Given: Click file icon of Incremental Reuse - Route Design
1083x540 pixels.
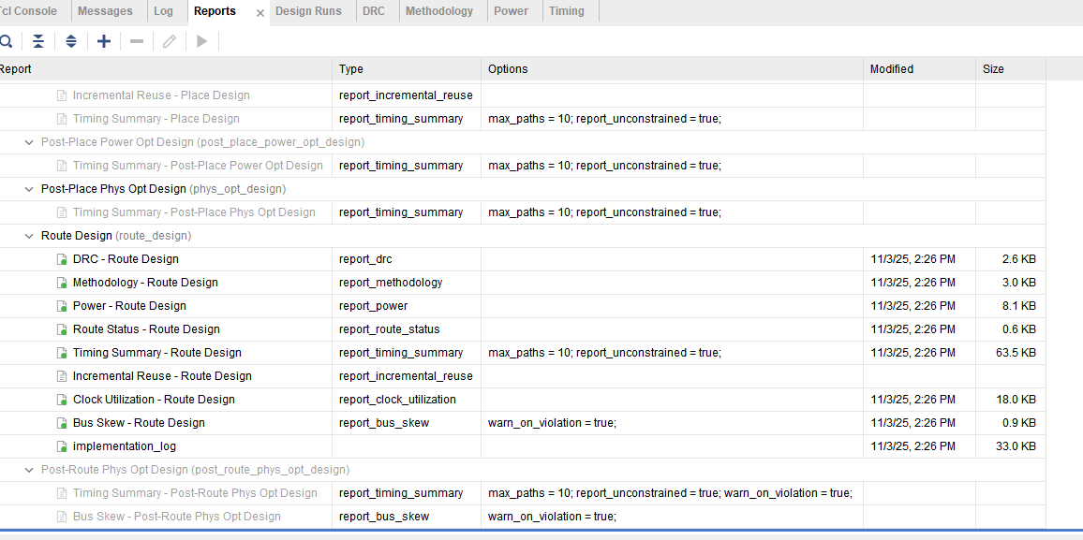Looking at the screenshot, I should (x=62, y=376).
